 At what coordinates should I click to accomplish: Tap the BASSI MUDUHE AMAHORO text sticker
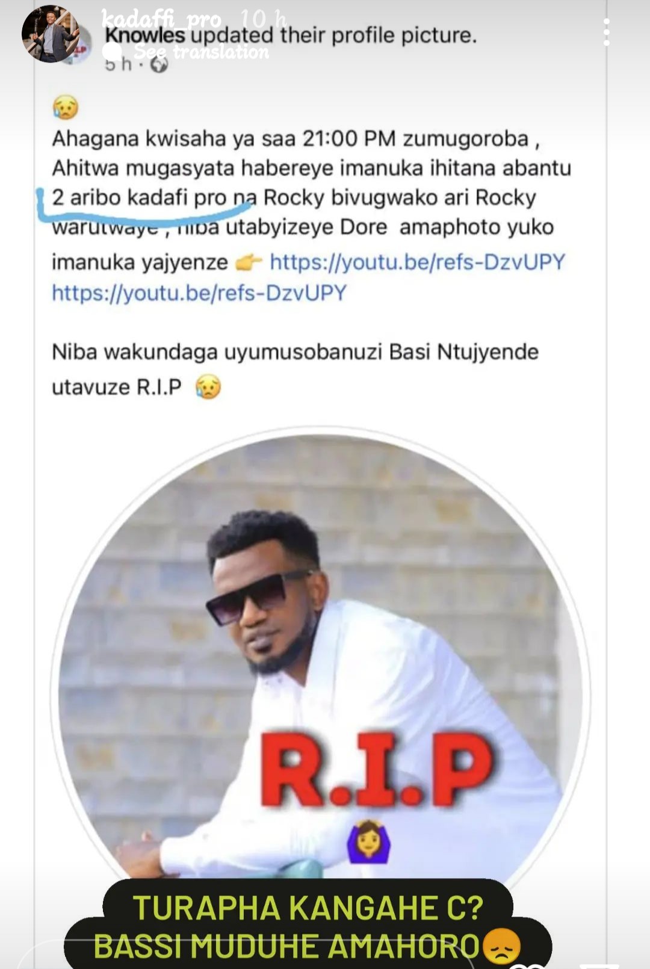pyautogui.click(x=308, y=946)
